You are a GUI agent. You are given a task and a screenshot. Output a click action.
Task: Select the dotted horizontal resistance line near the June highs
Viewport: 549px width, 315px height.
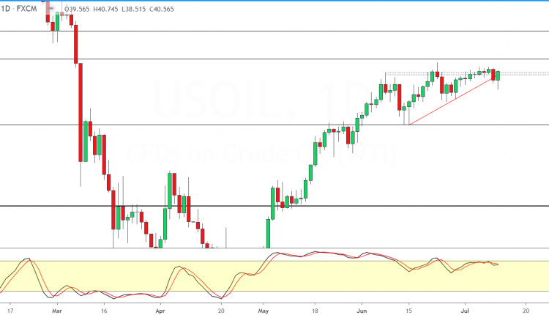[467, 73]
